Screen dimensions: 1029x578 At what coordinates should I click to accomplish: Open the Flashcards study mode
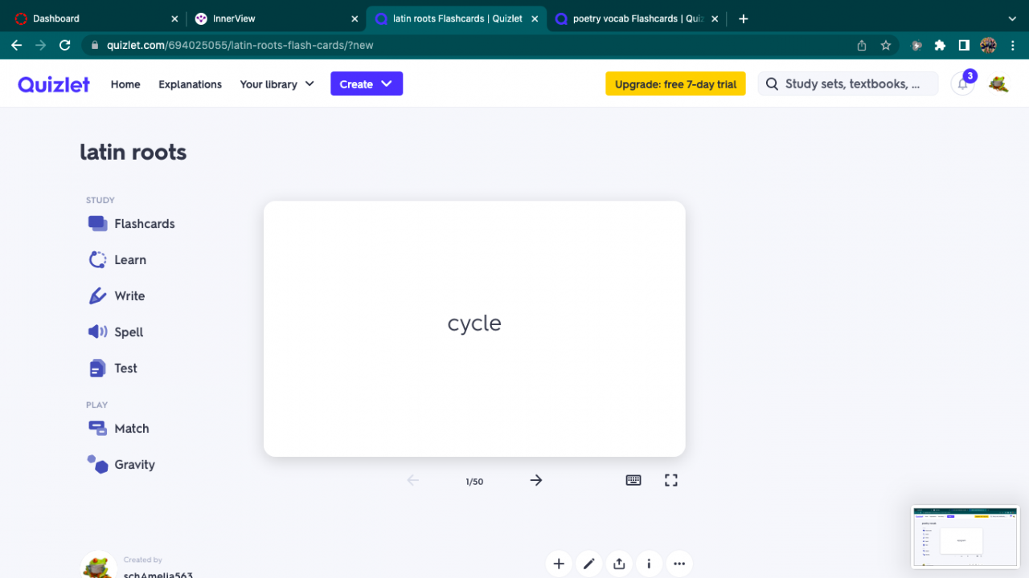131,224
